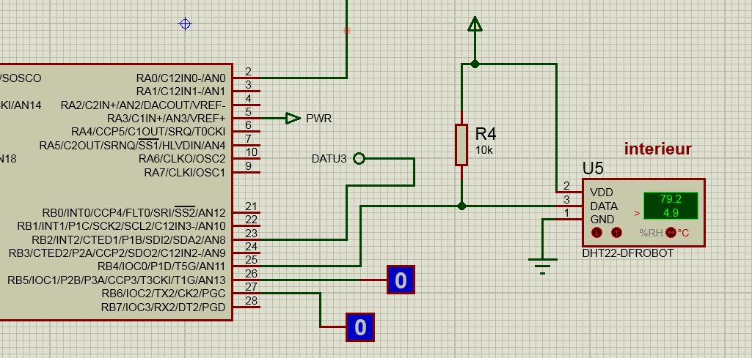Select the PWR output terminal arrow
Image resolution: width=752 pixels, height=358 pixels.
coord(293,118)
